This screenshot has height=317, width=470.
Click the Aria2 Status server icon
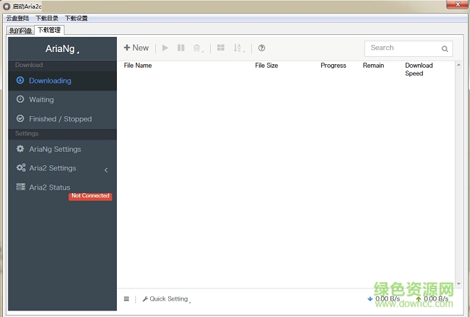21,187
